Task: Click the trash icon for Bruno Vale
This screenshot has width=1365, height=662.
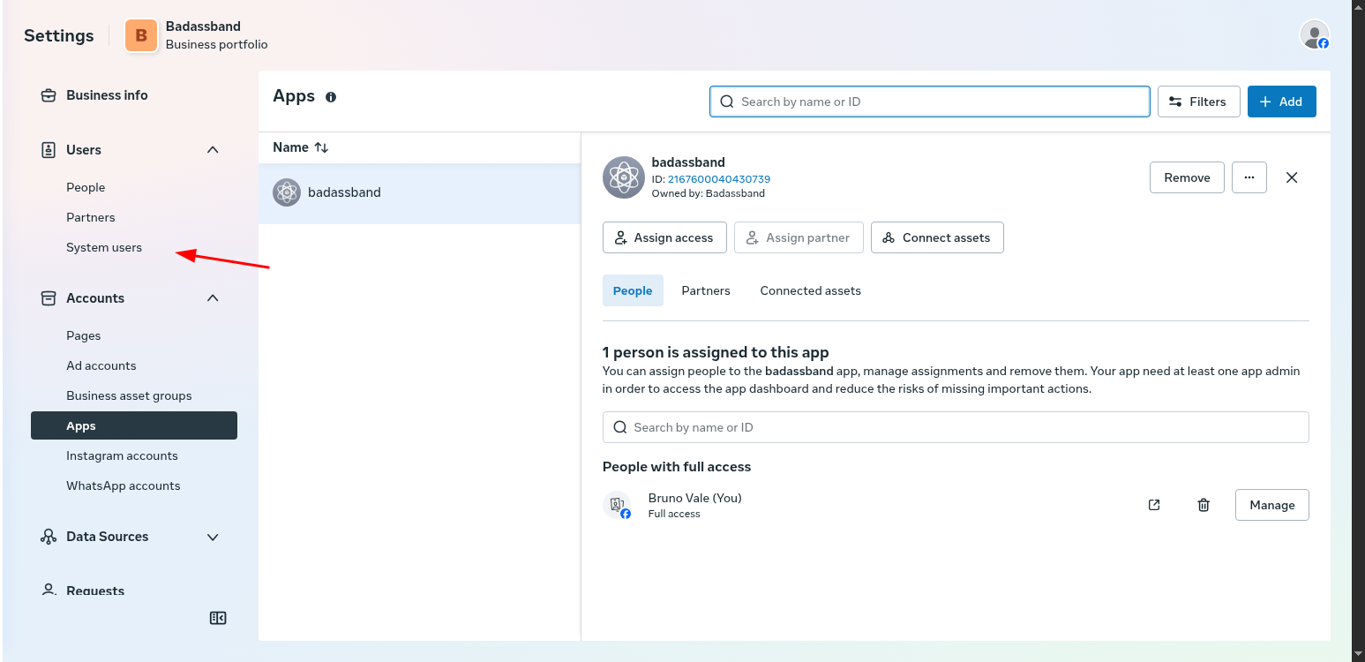Action: click(x=1204, y=505)
